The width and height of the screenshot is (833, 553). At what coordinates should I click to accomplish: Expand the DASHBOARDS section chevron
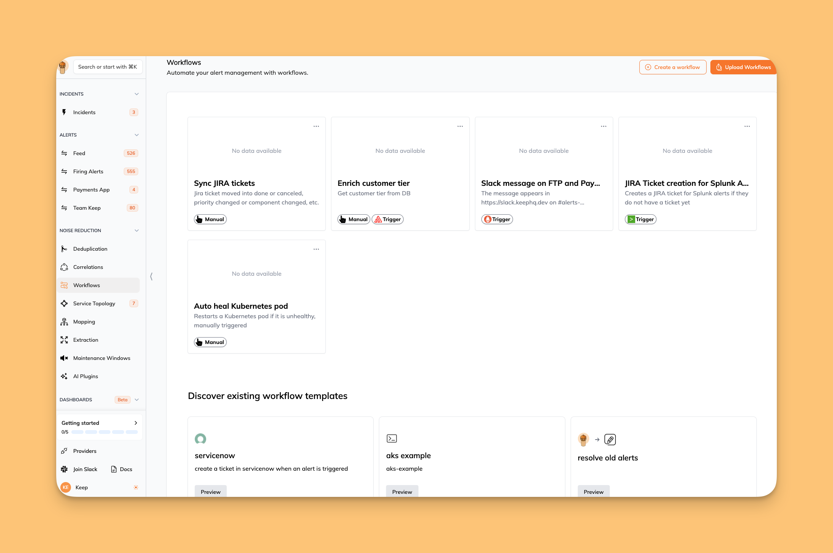[x=137, y=400]
